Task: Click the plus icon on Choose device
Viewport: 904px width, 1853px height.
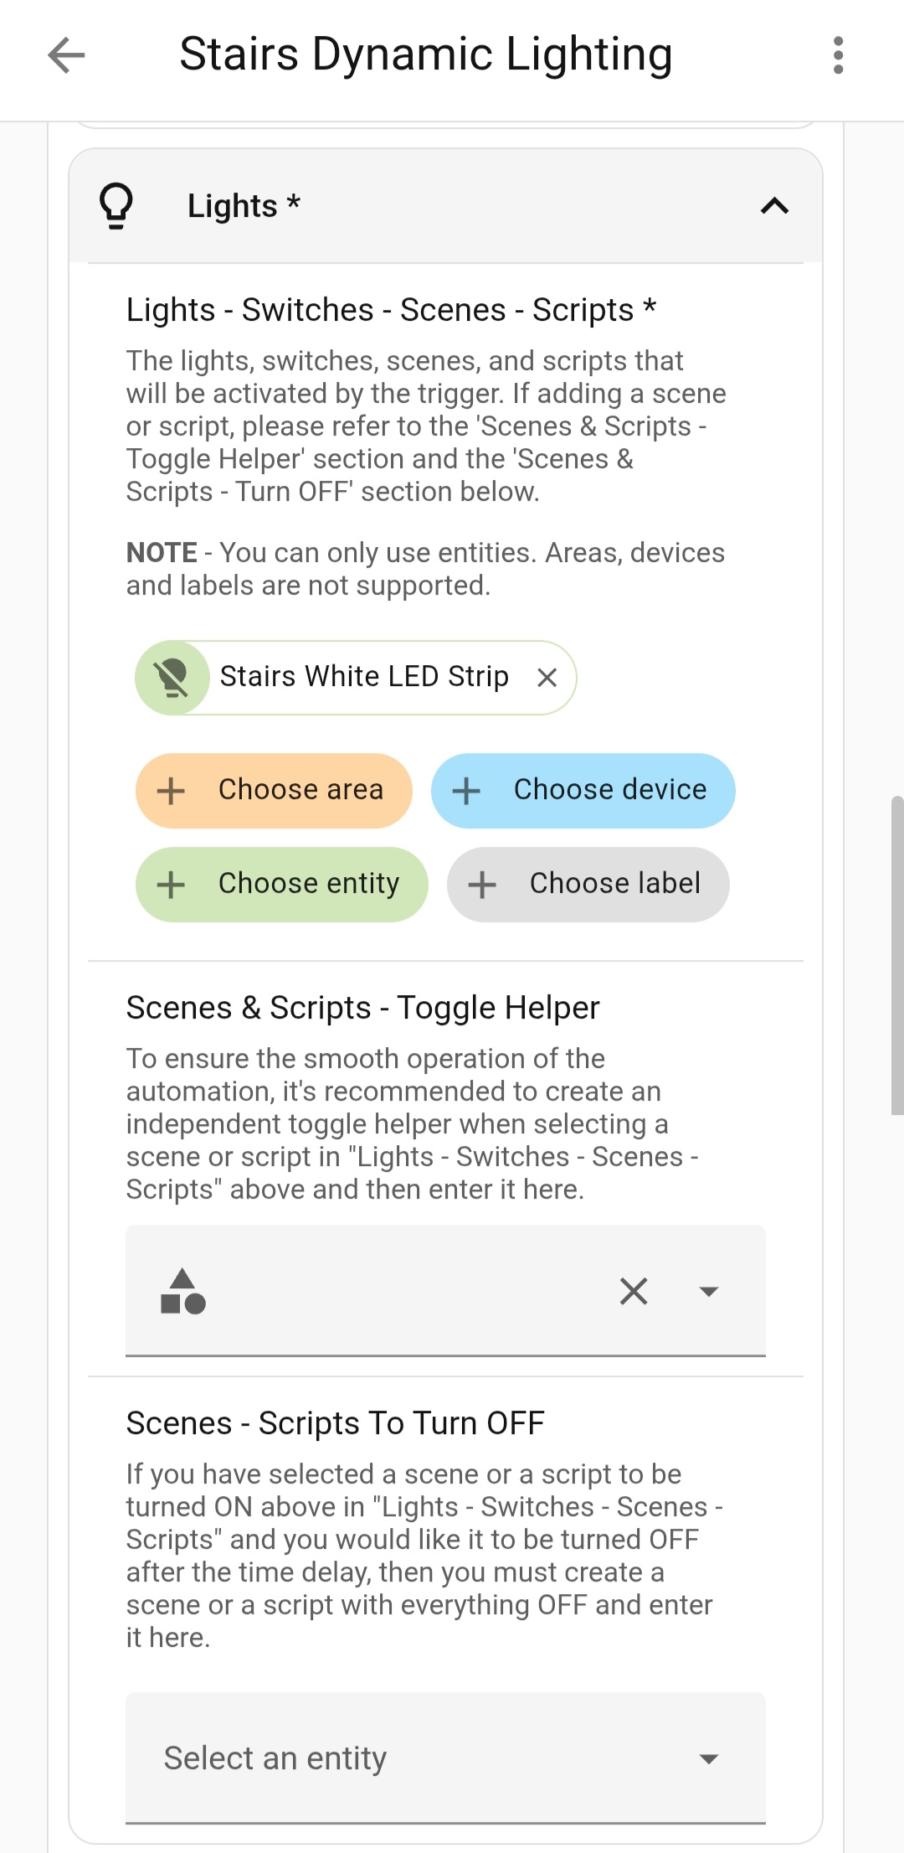Action: (x=466, y=791)
